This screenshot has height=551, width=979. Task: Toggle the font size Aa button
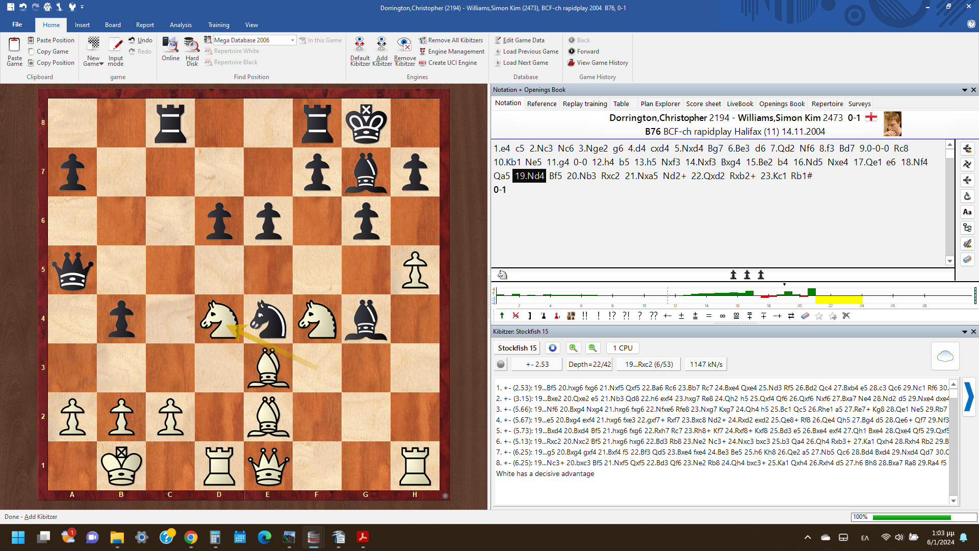(x=967, y=212)
